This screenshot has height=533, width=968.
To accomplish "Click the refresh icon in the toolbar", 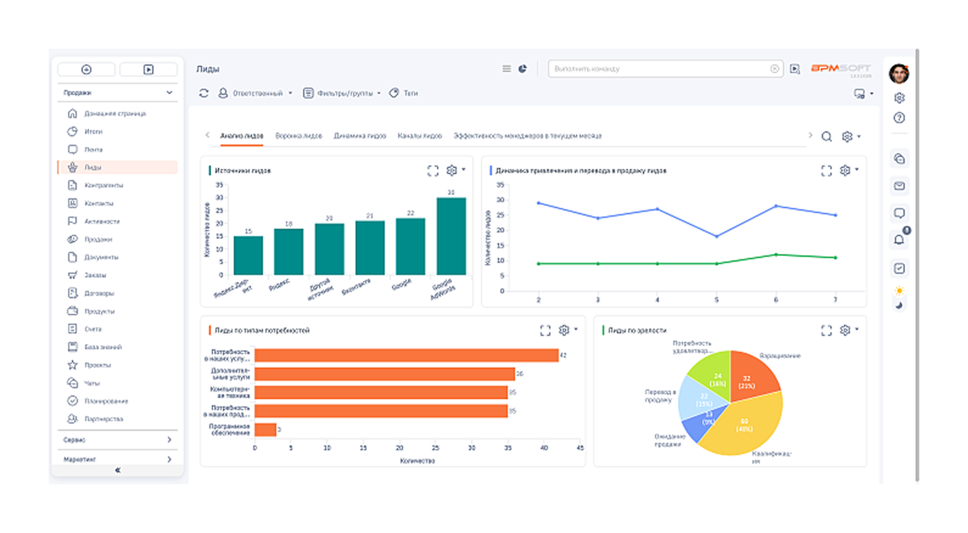I will (204, 93).
